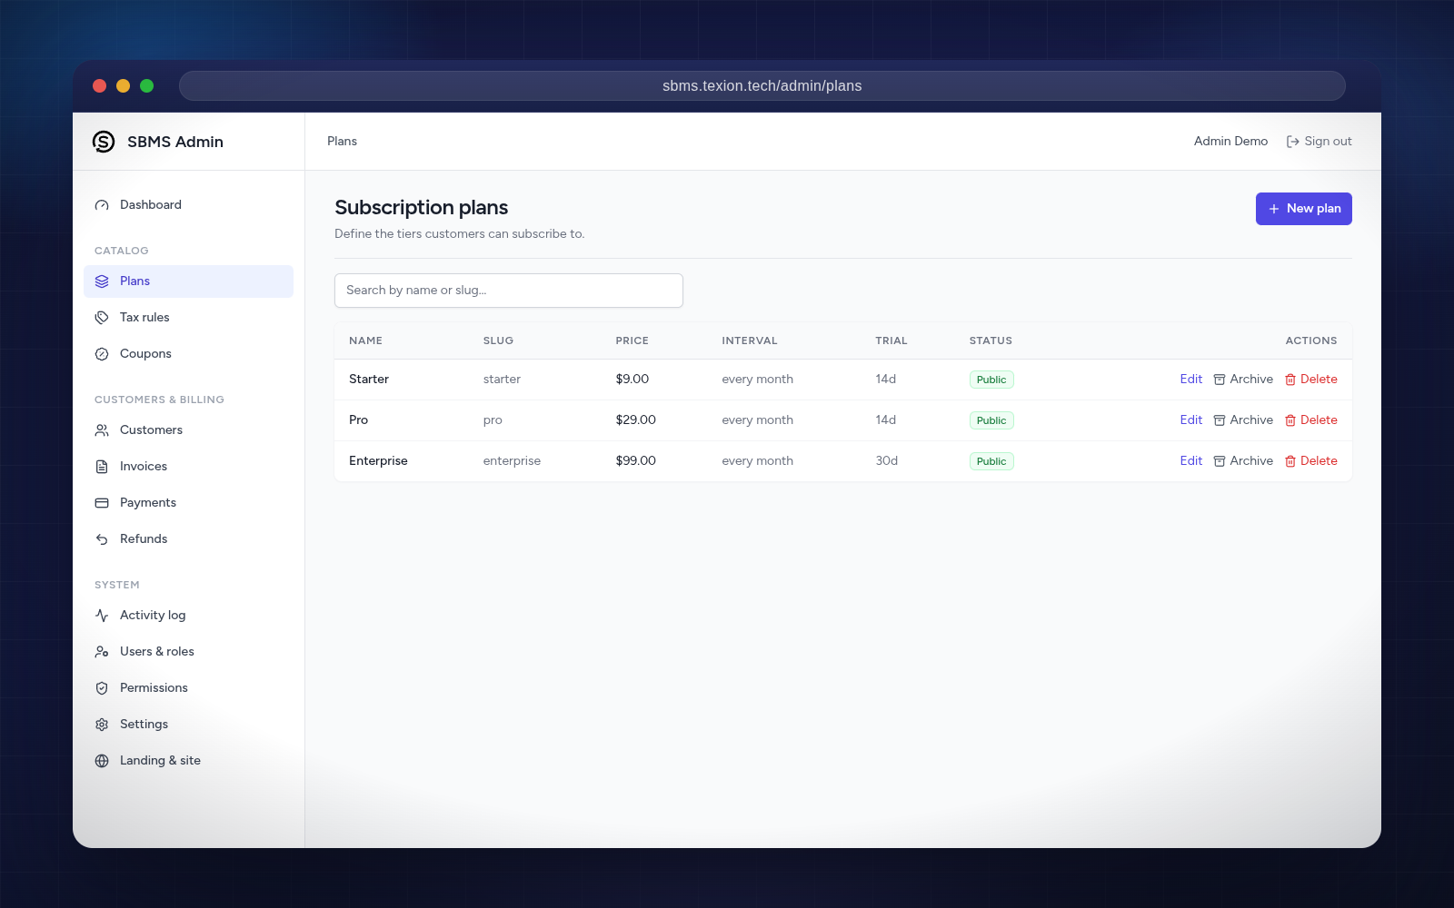
Task: Open the Dashboard page
Action: tap(188, 205)
